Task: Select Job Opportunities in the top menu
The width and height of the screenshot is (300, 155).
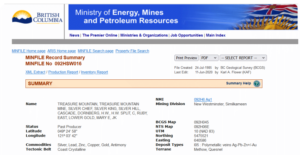Action: pyautogui.click(x=187, y=35)
